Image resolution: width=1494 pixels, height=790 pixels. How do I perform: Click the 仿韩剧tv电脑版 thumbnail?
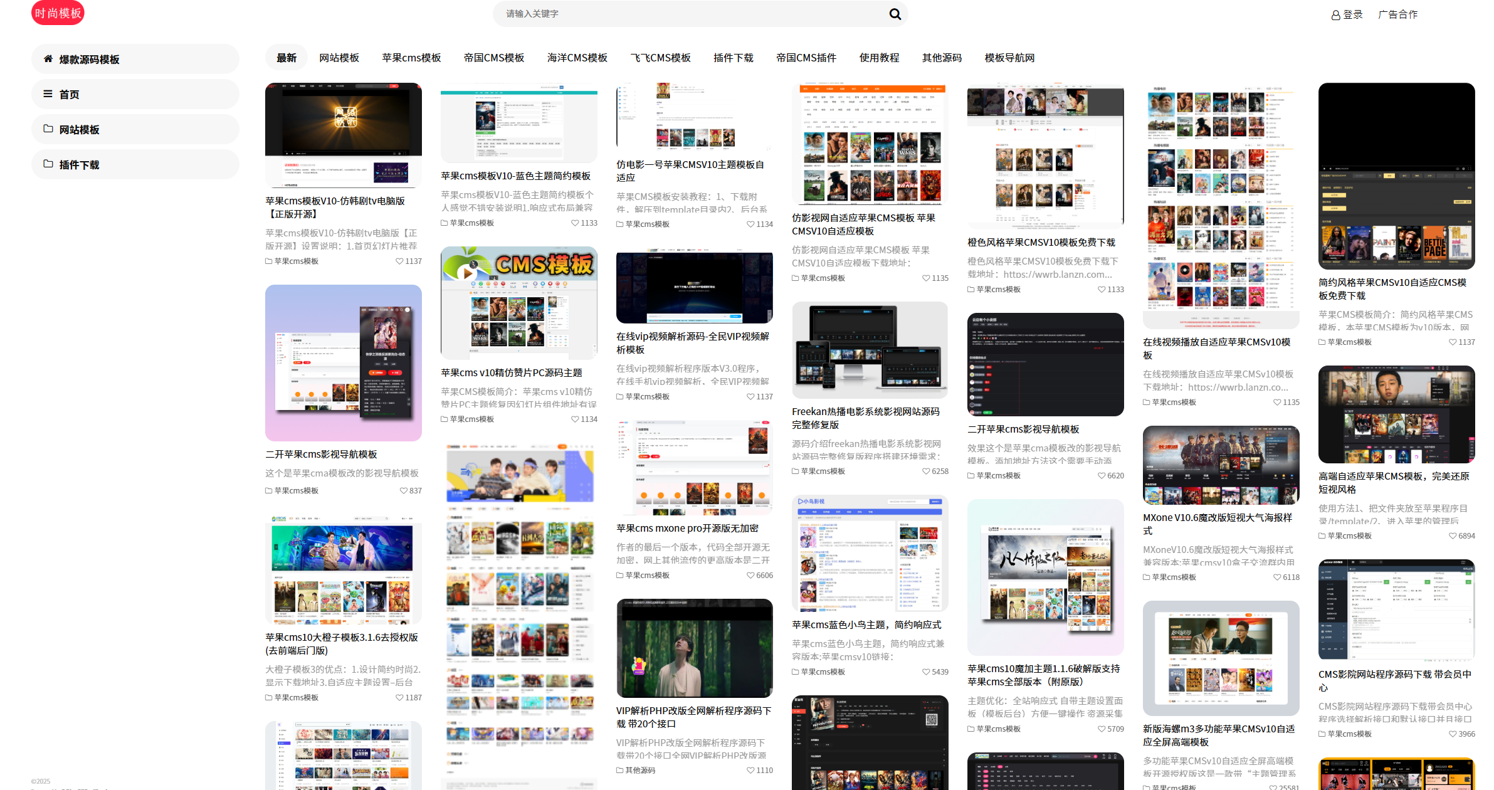click(x=344, y=135)
